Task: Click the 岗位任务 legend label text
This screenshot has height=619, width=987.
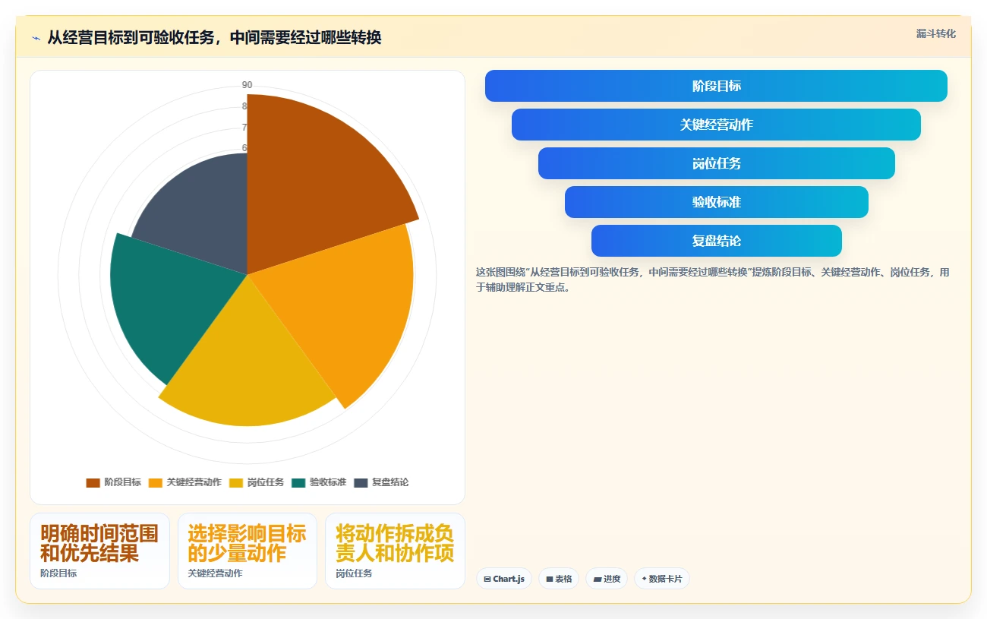Action: pyautogui.click(x=265, y=482)
